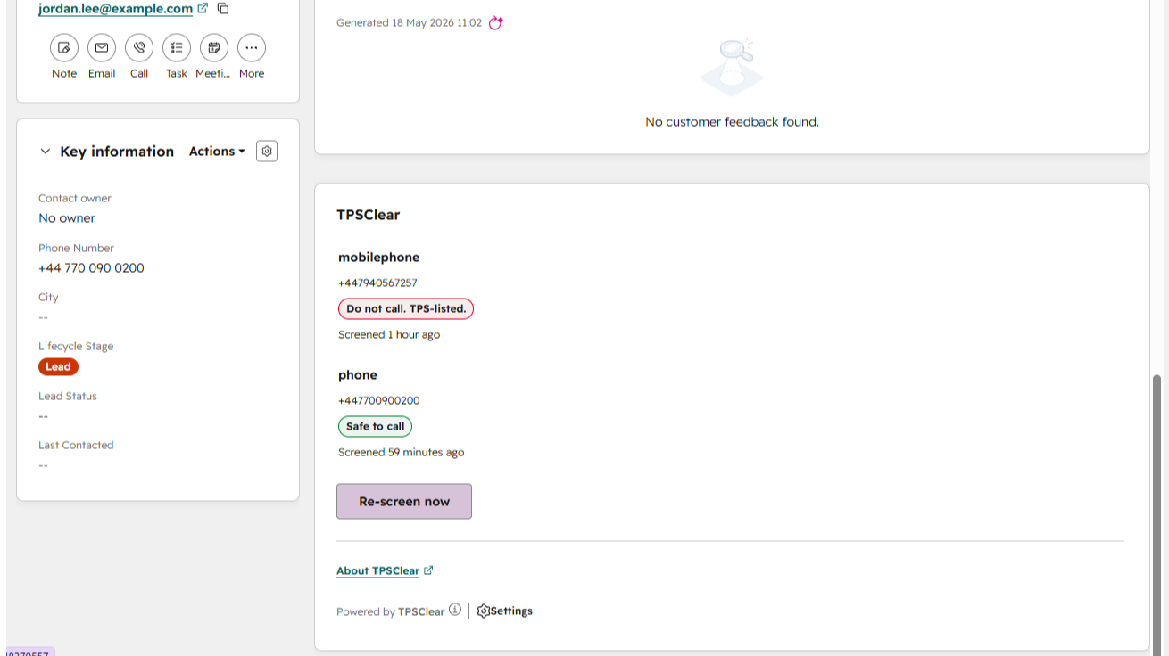Click the Screened 59 minutes ago text
The width and height of the screenshot is (1169, 656).
click(x=401, y=452)
